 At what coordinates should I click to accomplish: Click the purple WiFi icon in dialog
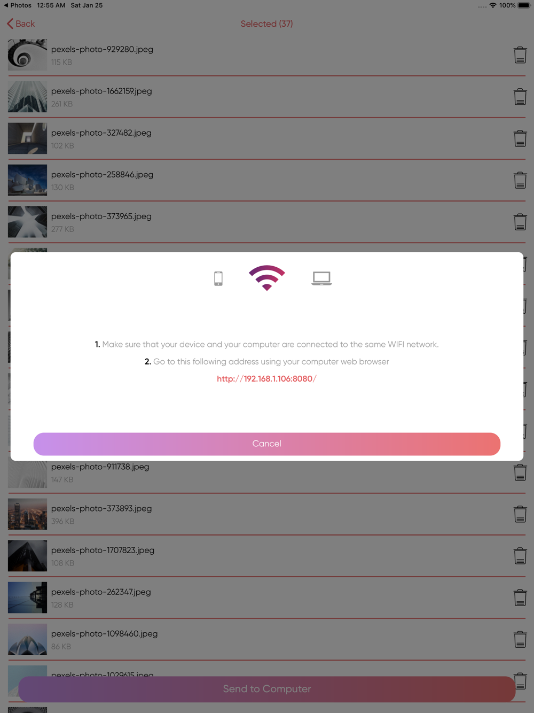pyautogui.click(x=267, y=278)
